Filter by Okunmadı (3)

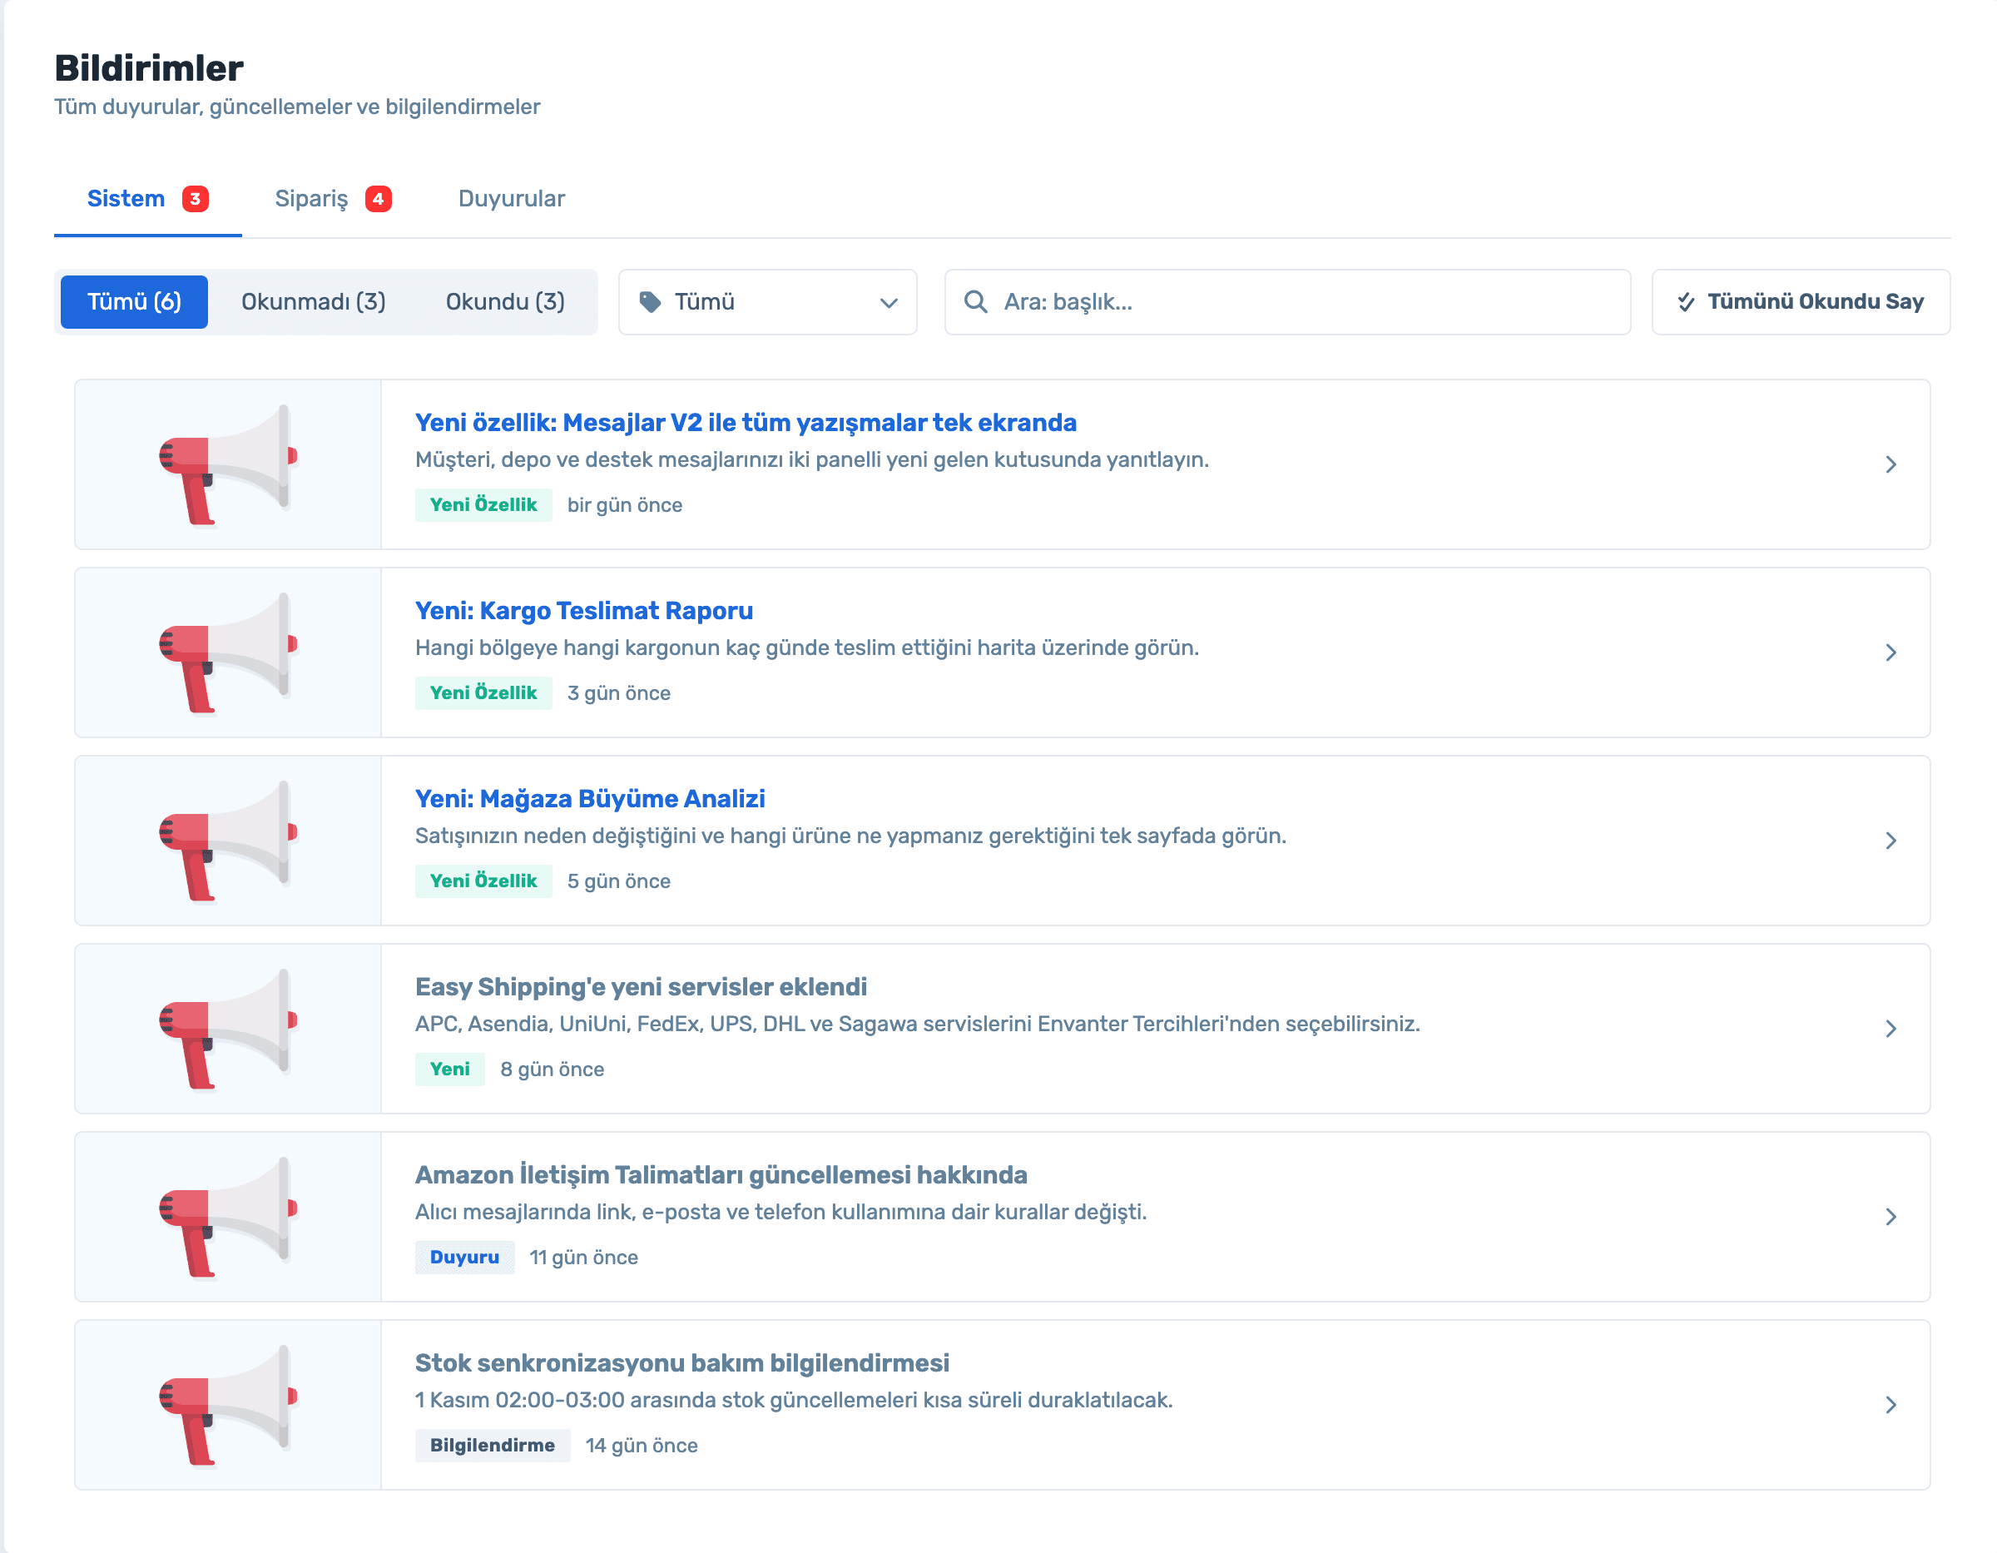(314, 302)
